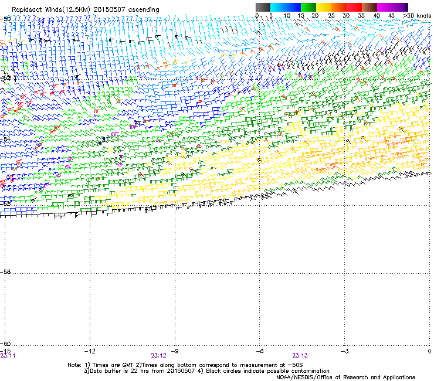Click the -3 longitude axis label
Screen dimensions: 434x381
(344, 351)
